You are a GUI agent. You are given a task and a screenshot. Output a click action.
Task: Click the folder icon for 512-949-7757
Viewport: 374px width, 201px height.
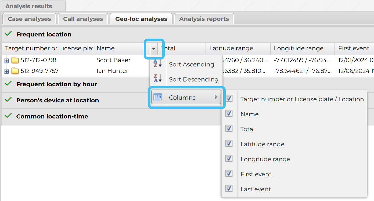[x=15, y=71]
